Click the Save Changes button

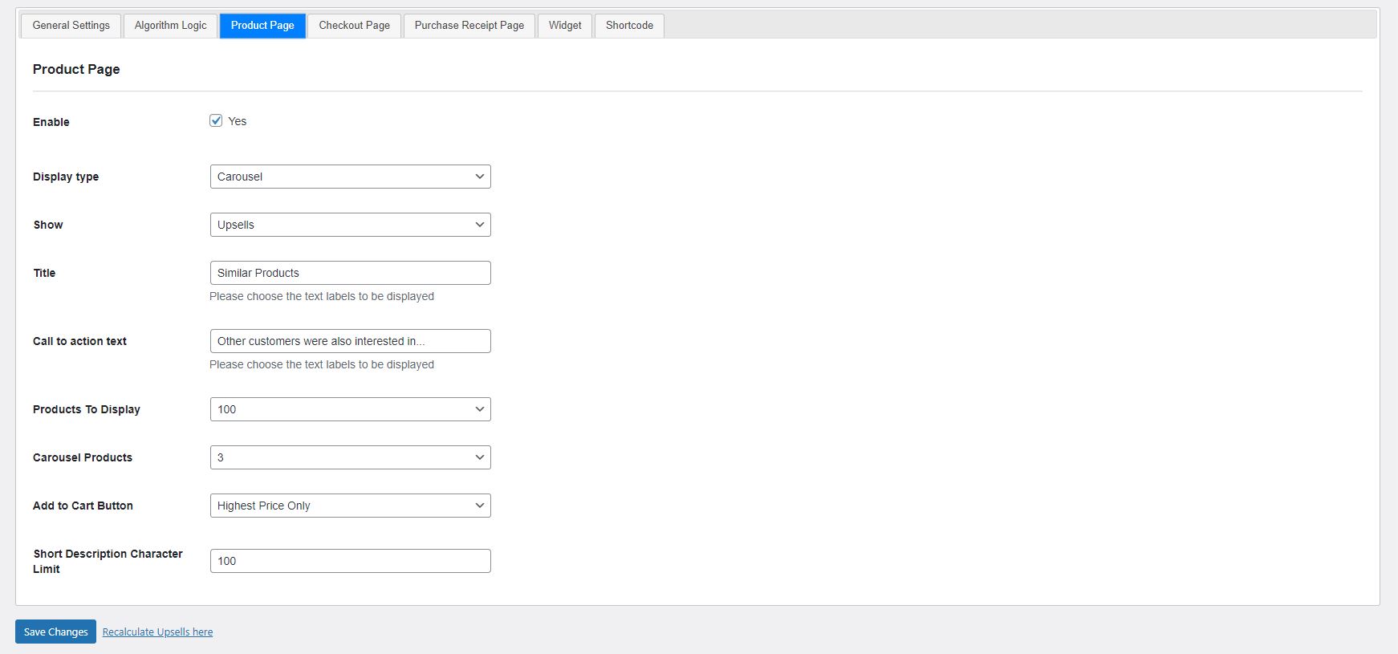[x=55, y=632]
